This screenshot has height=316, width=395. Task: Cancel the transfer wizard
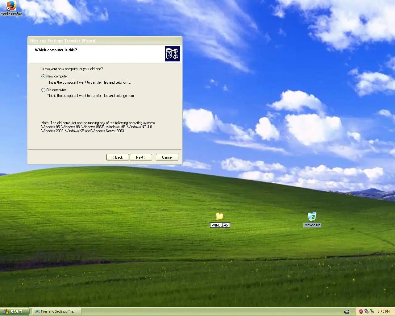167,157
